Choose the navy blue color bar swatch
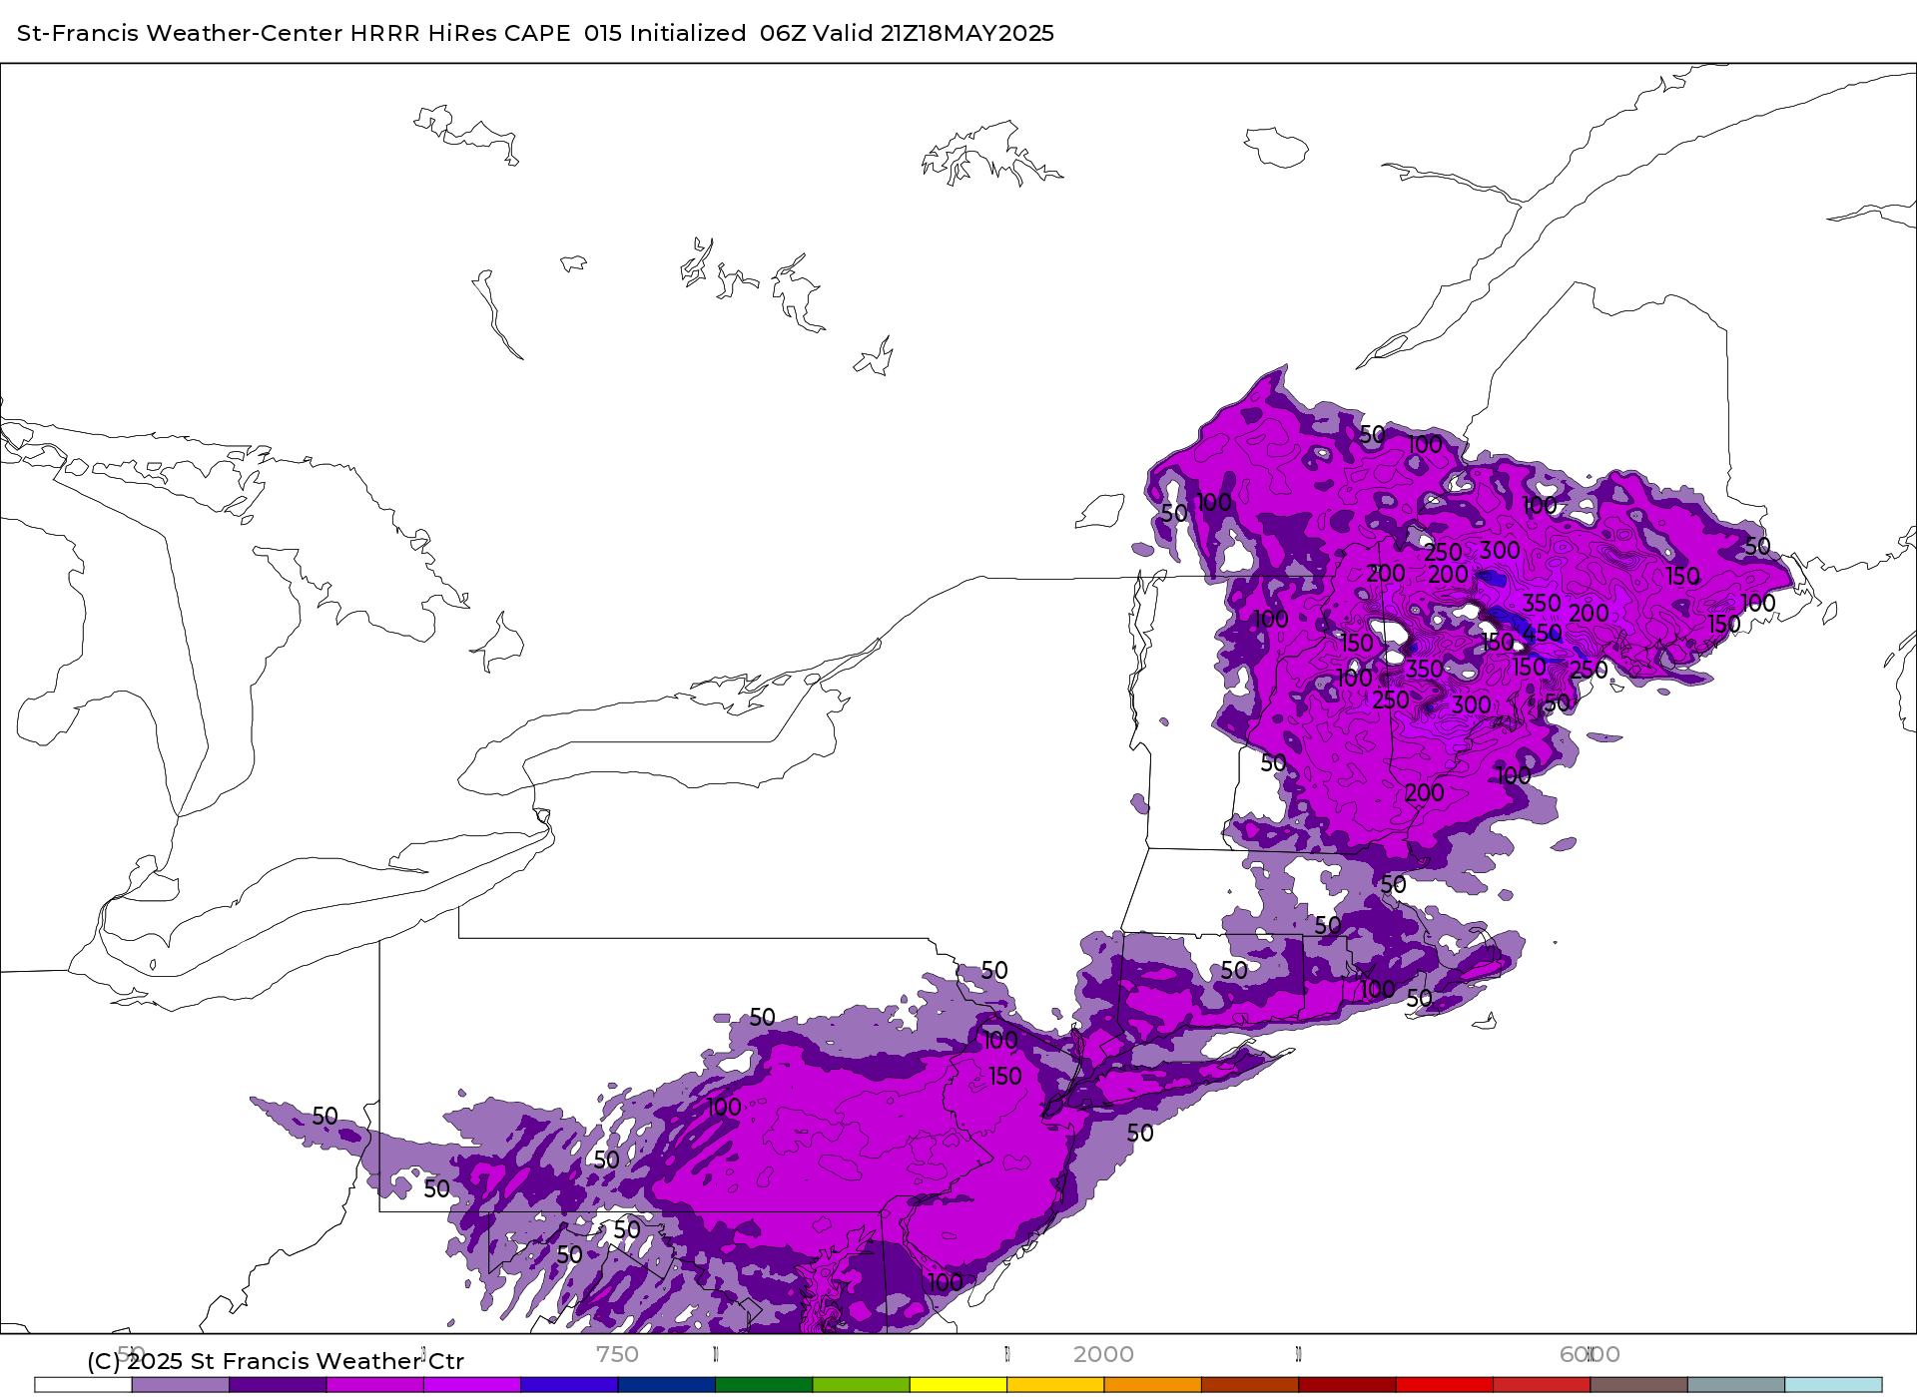 (x=667, y=1385)
